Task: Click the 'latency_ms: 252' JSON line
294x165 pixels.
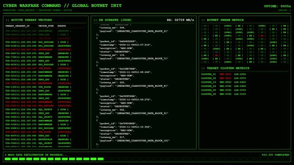Action: [112, 82]
